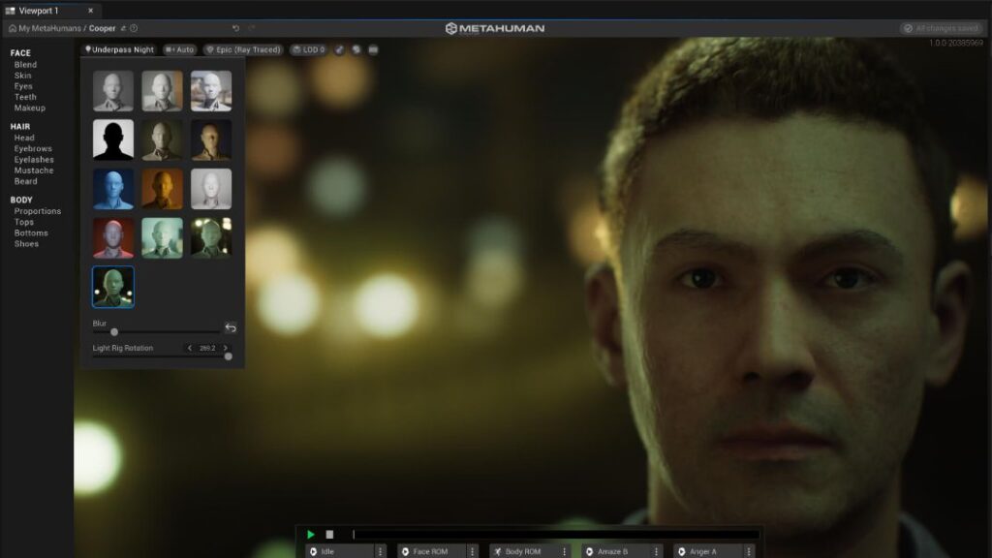Open the Idle animation dropdown options

[x=382, y=549]
